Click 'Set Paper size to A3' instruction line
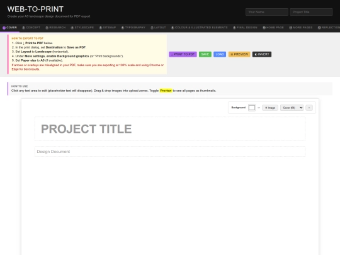 37,60
